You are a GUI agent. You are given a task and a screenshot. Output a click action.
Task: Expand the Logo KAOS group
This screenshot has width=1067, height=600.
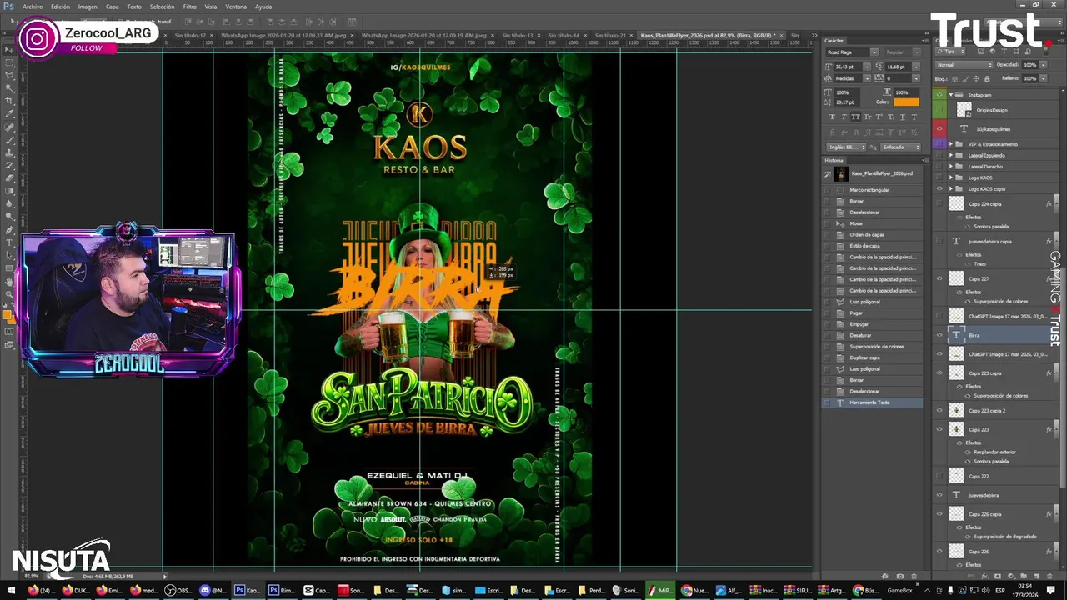[951, 177]
